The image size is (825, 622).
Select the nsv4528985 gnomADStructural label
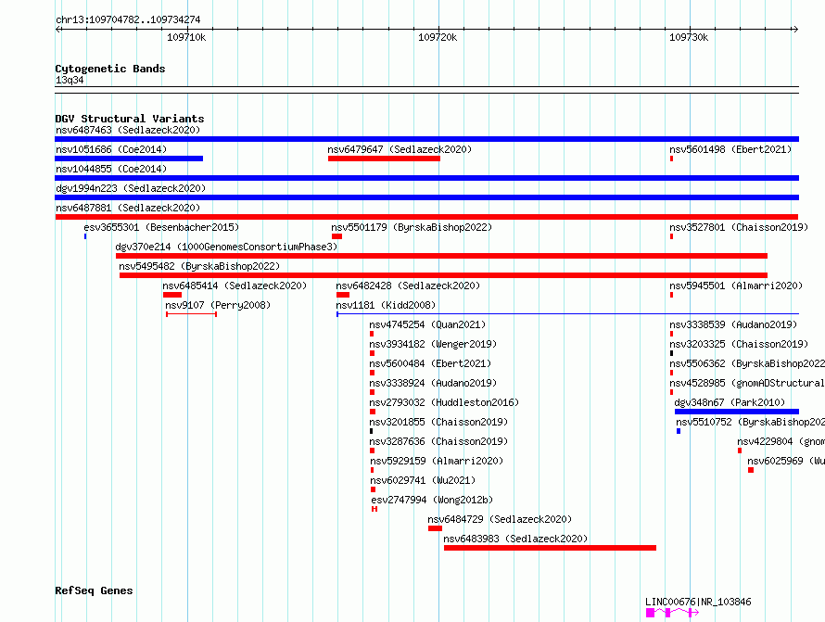(747, 383)
